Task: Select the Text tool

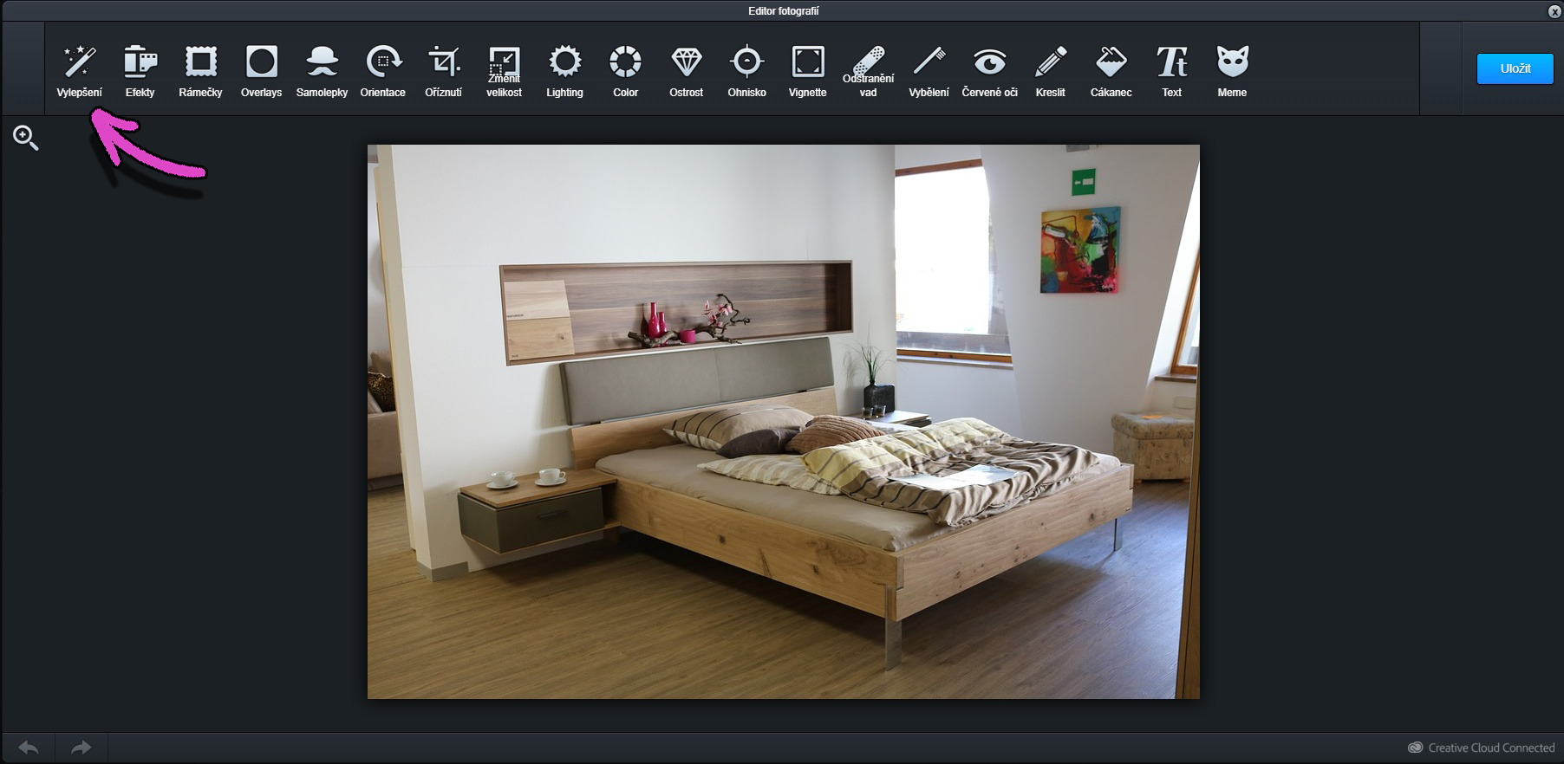Action: (x=1171, y=71)
